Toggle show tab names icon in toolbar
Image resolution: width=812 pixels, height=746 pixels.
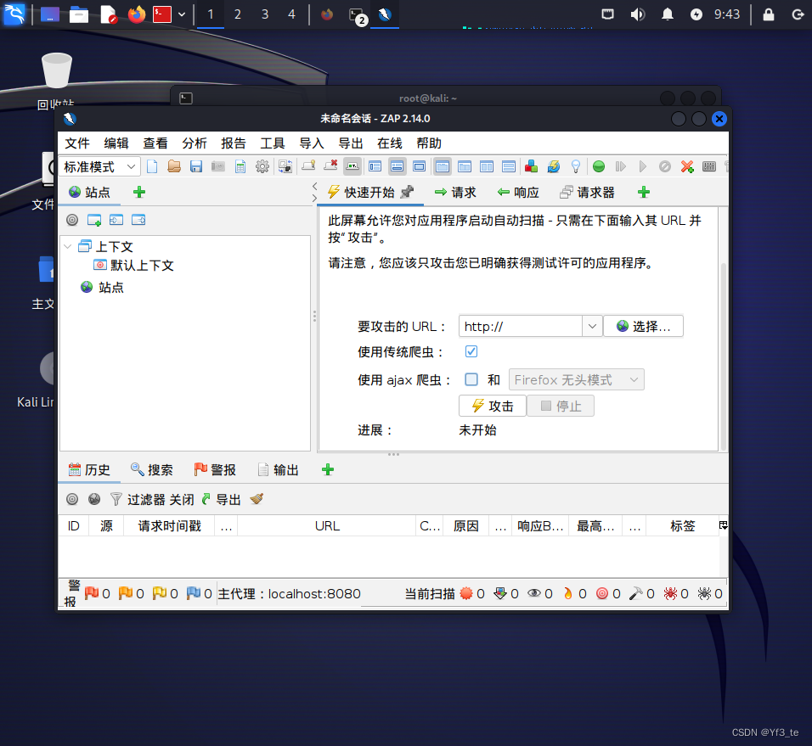(x=352, y=166)
